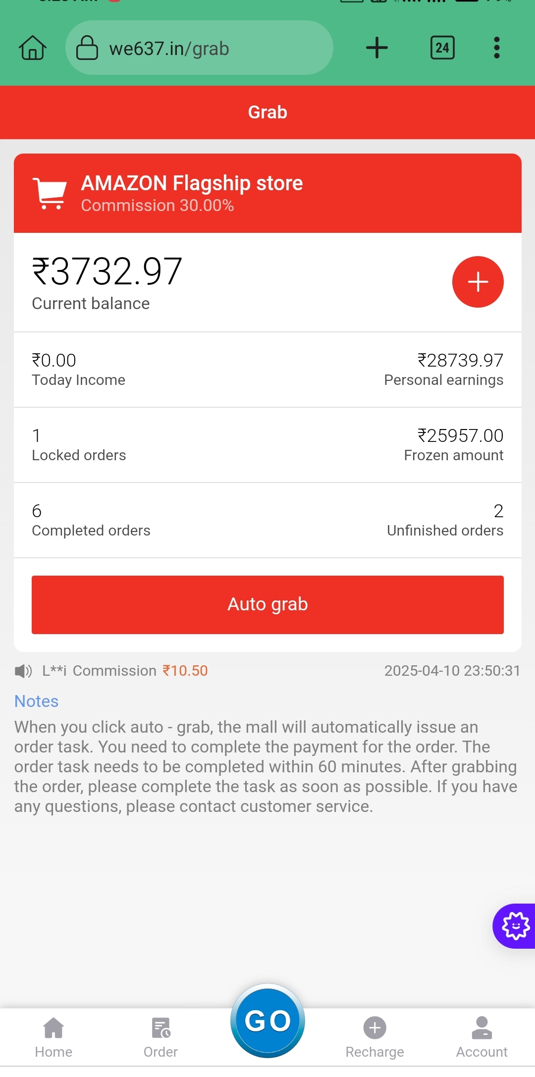The image size is (535, 1077).
Task: Open the browser three-dot menu
Action: click(x=496, y=48)
